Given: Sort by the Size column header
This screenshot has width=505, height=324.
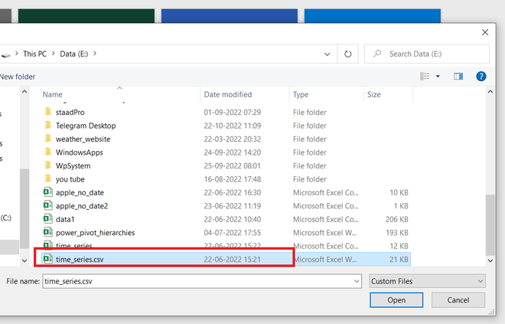Looking at the screenshot, I should (x=374, y=94).
